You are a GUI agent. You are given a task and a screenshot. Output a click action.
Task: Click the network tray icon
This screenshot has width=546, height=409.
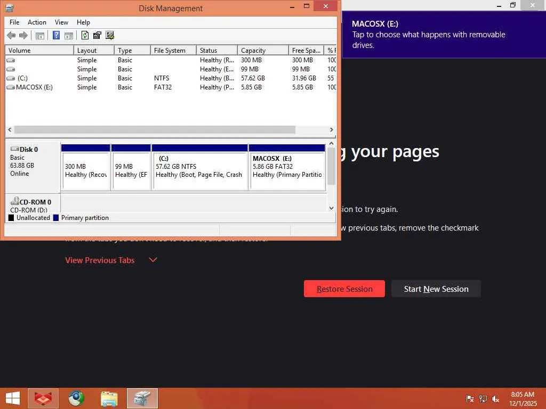coord(483,398)
